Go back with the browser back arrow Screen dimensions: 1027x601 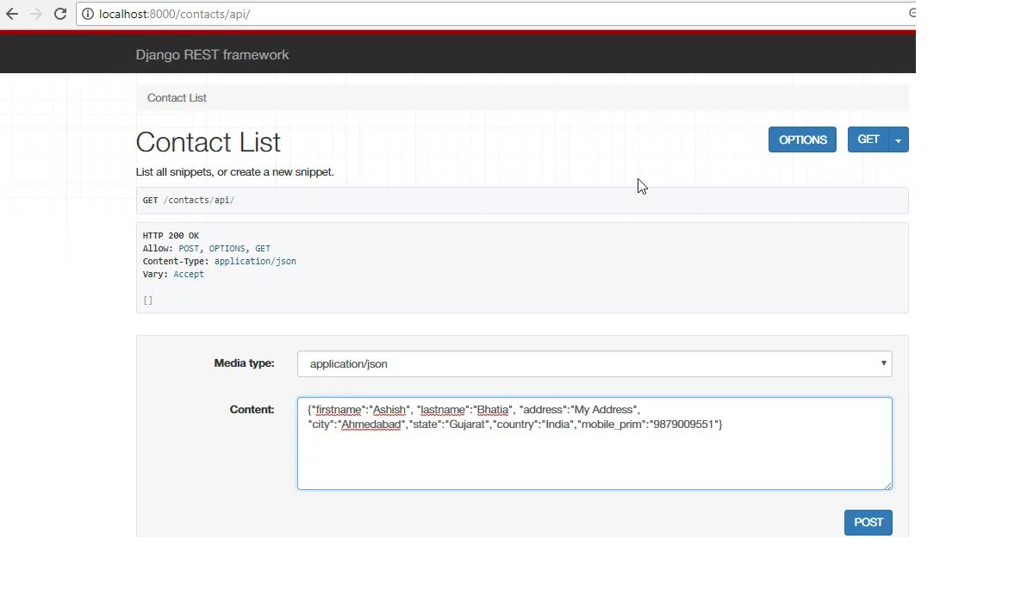12,14
